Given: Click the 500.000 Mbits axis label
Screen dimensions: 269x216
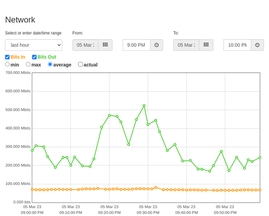Looking at the screenshot, I should (18, 110).
